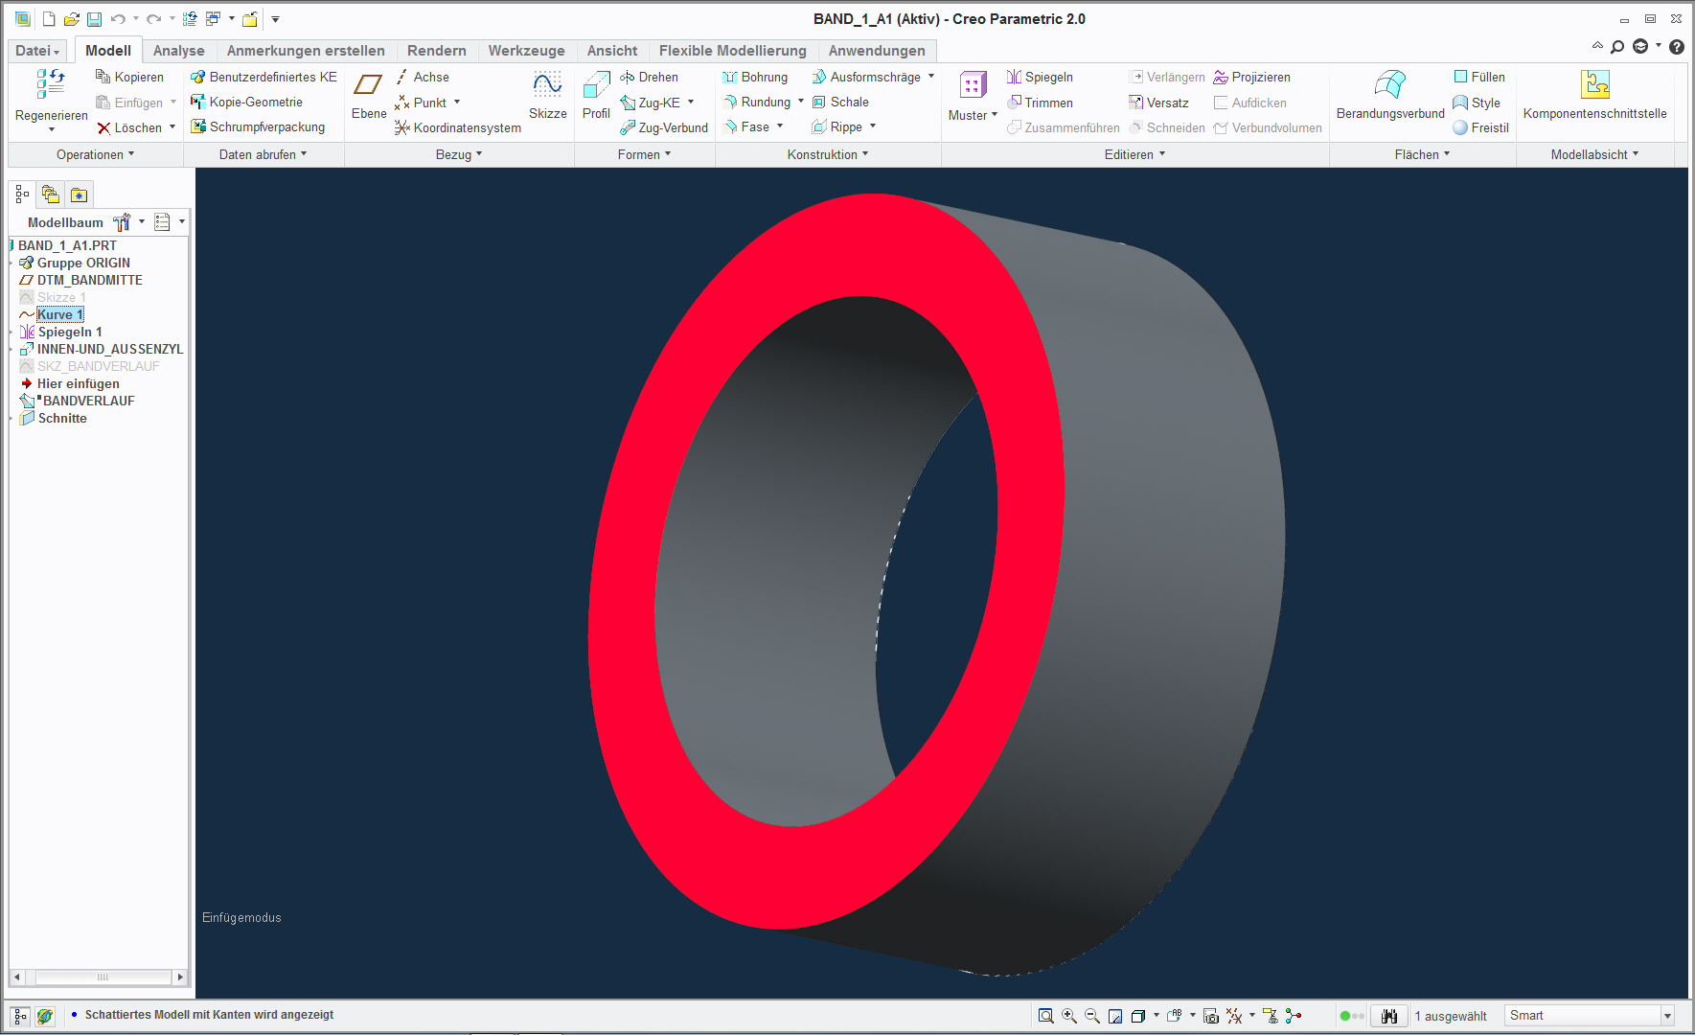Click Kopieren in Operationen group
The width and height of the screenshot is (1695, 1035).
129,77
